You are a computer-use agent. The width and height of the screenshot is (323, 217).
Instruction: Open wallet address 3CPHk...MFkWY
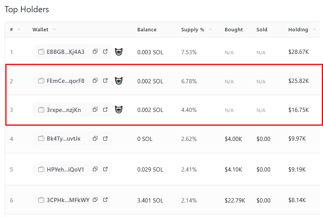(68, 200)
